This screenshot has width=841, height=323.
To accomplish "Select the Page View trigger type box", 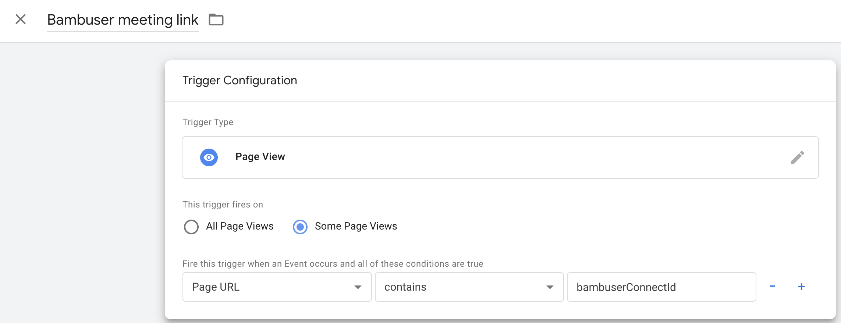I will click(x=500, y=157).
